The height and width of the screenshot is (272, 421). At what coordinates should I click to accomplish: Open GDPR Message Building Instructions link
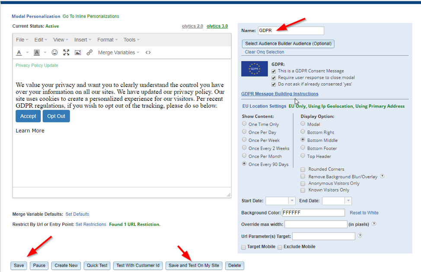pos(280,94)
